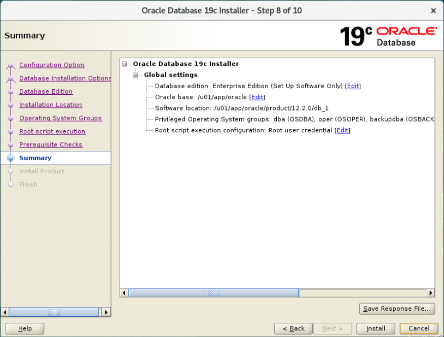Click the Summary step bullet icon
The height and width of the screenshot is (337, 444).
[x=11, y=158]
